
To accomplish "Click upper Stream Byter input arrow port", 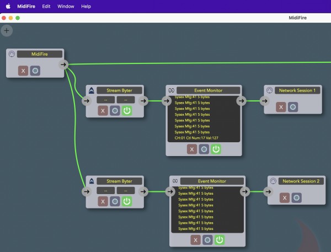I will 87,101.
